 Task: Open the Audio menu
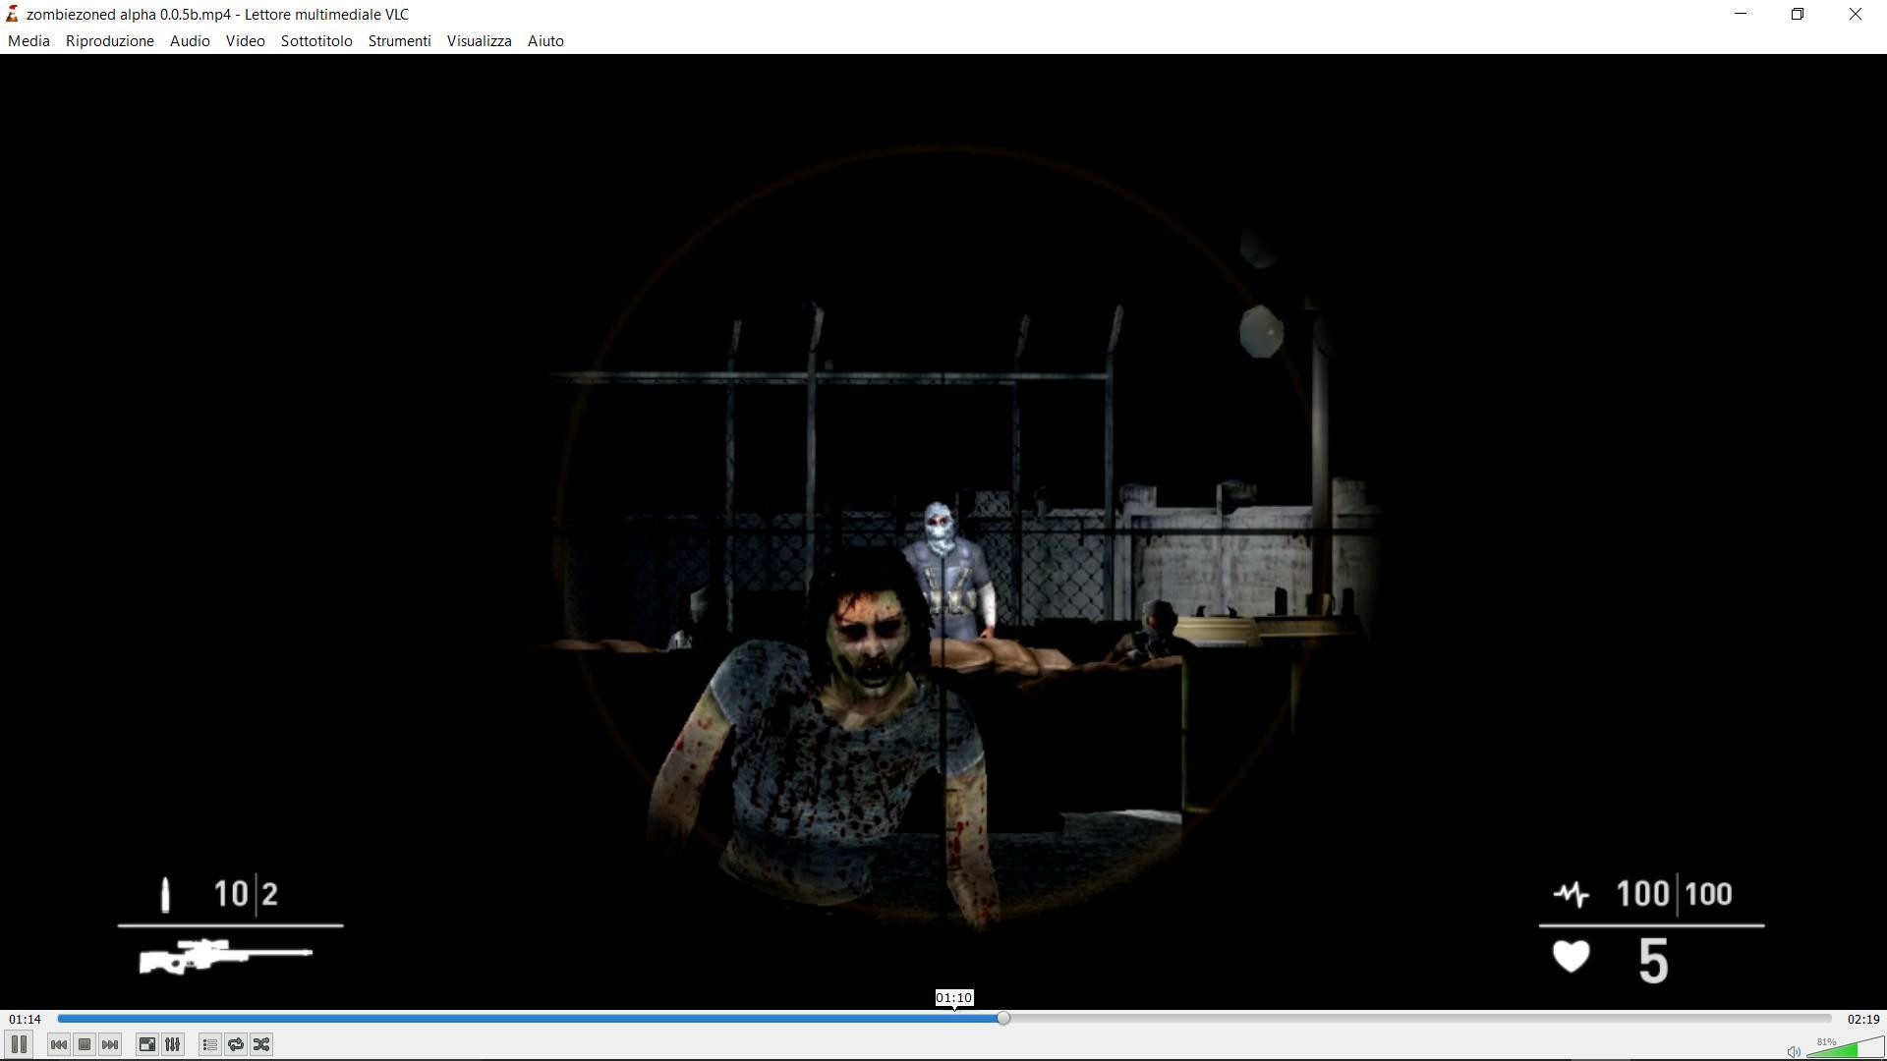(190, 41)
